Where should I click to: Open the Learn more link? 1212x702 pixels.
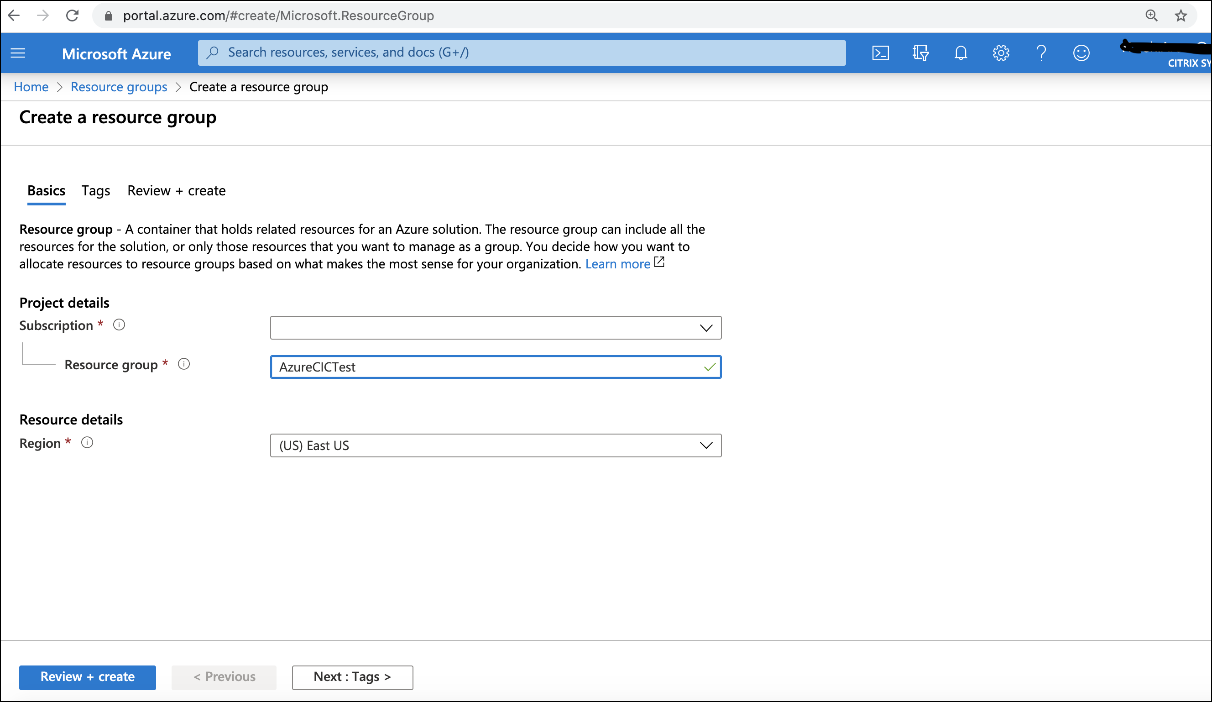(617, 264)
